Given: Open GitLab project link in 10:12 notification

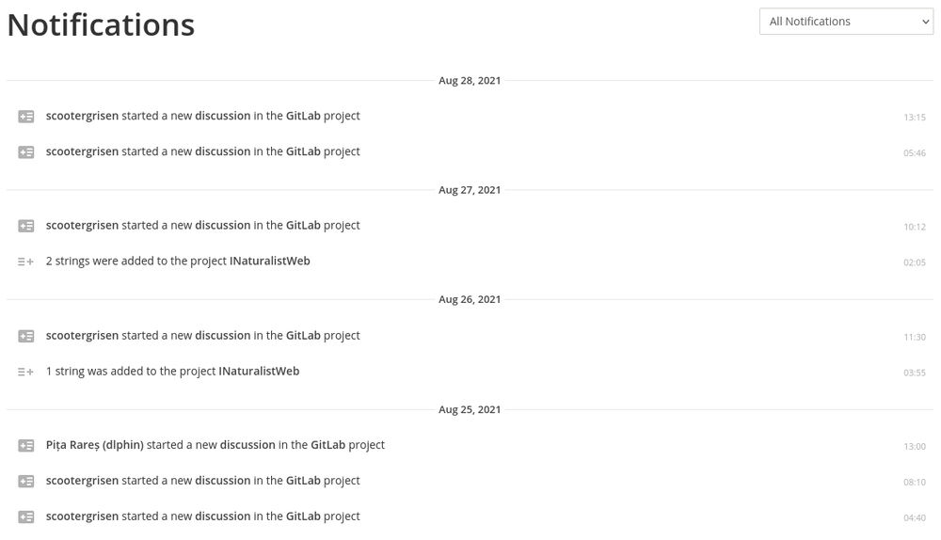Looking at the screenshot, I should [x=303, y=226].
